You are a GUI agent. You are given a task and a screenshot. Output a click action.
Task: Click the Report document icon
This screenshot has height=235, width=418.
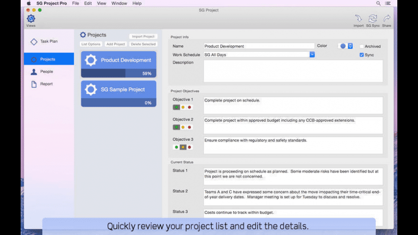pos(34,84)
